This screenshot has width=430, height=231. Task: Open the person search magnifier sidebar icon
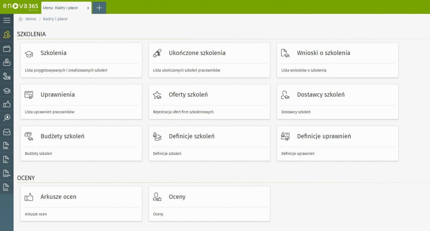click(7, 118)
